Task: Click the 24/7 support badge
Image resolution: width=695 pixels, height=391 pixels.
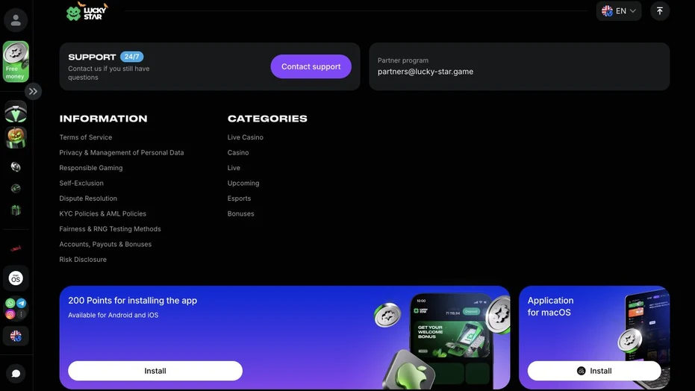Action: click(131, 57)
